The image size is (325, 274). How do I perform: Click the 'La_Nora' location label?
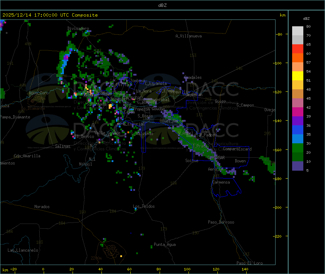(144, 91)
